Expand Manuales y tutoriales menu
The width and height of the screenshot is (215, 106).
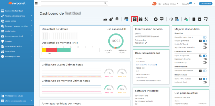point(17,56)
